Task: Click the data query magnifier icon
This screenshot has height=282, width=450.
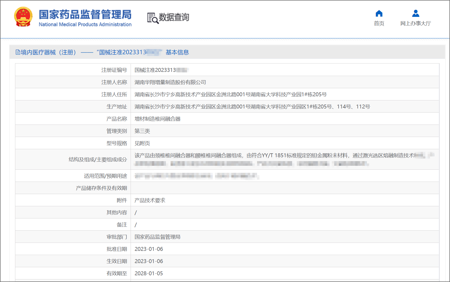Action: pos(153,18)
